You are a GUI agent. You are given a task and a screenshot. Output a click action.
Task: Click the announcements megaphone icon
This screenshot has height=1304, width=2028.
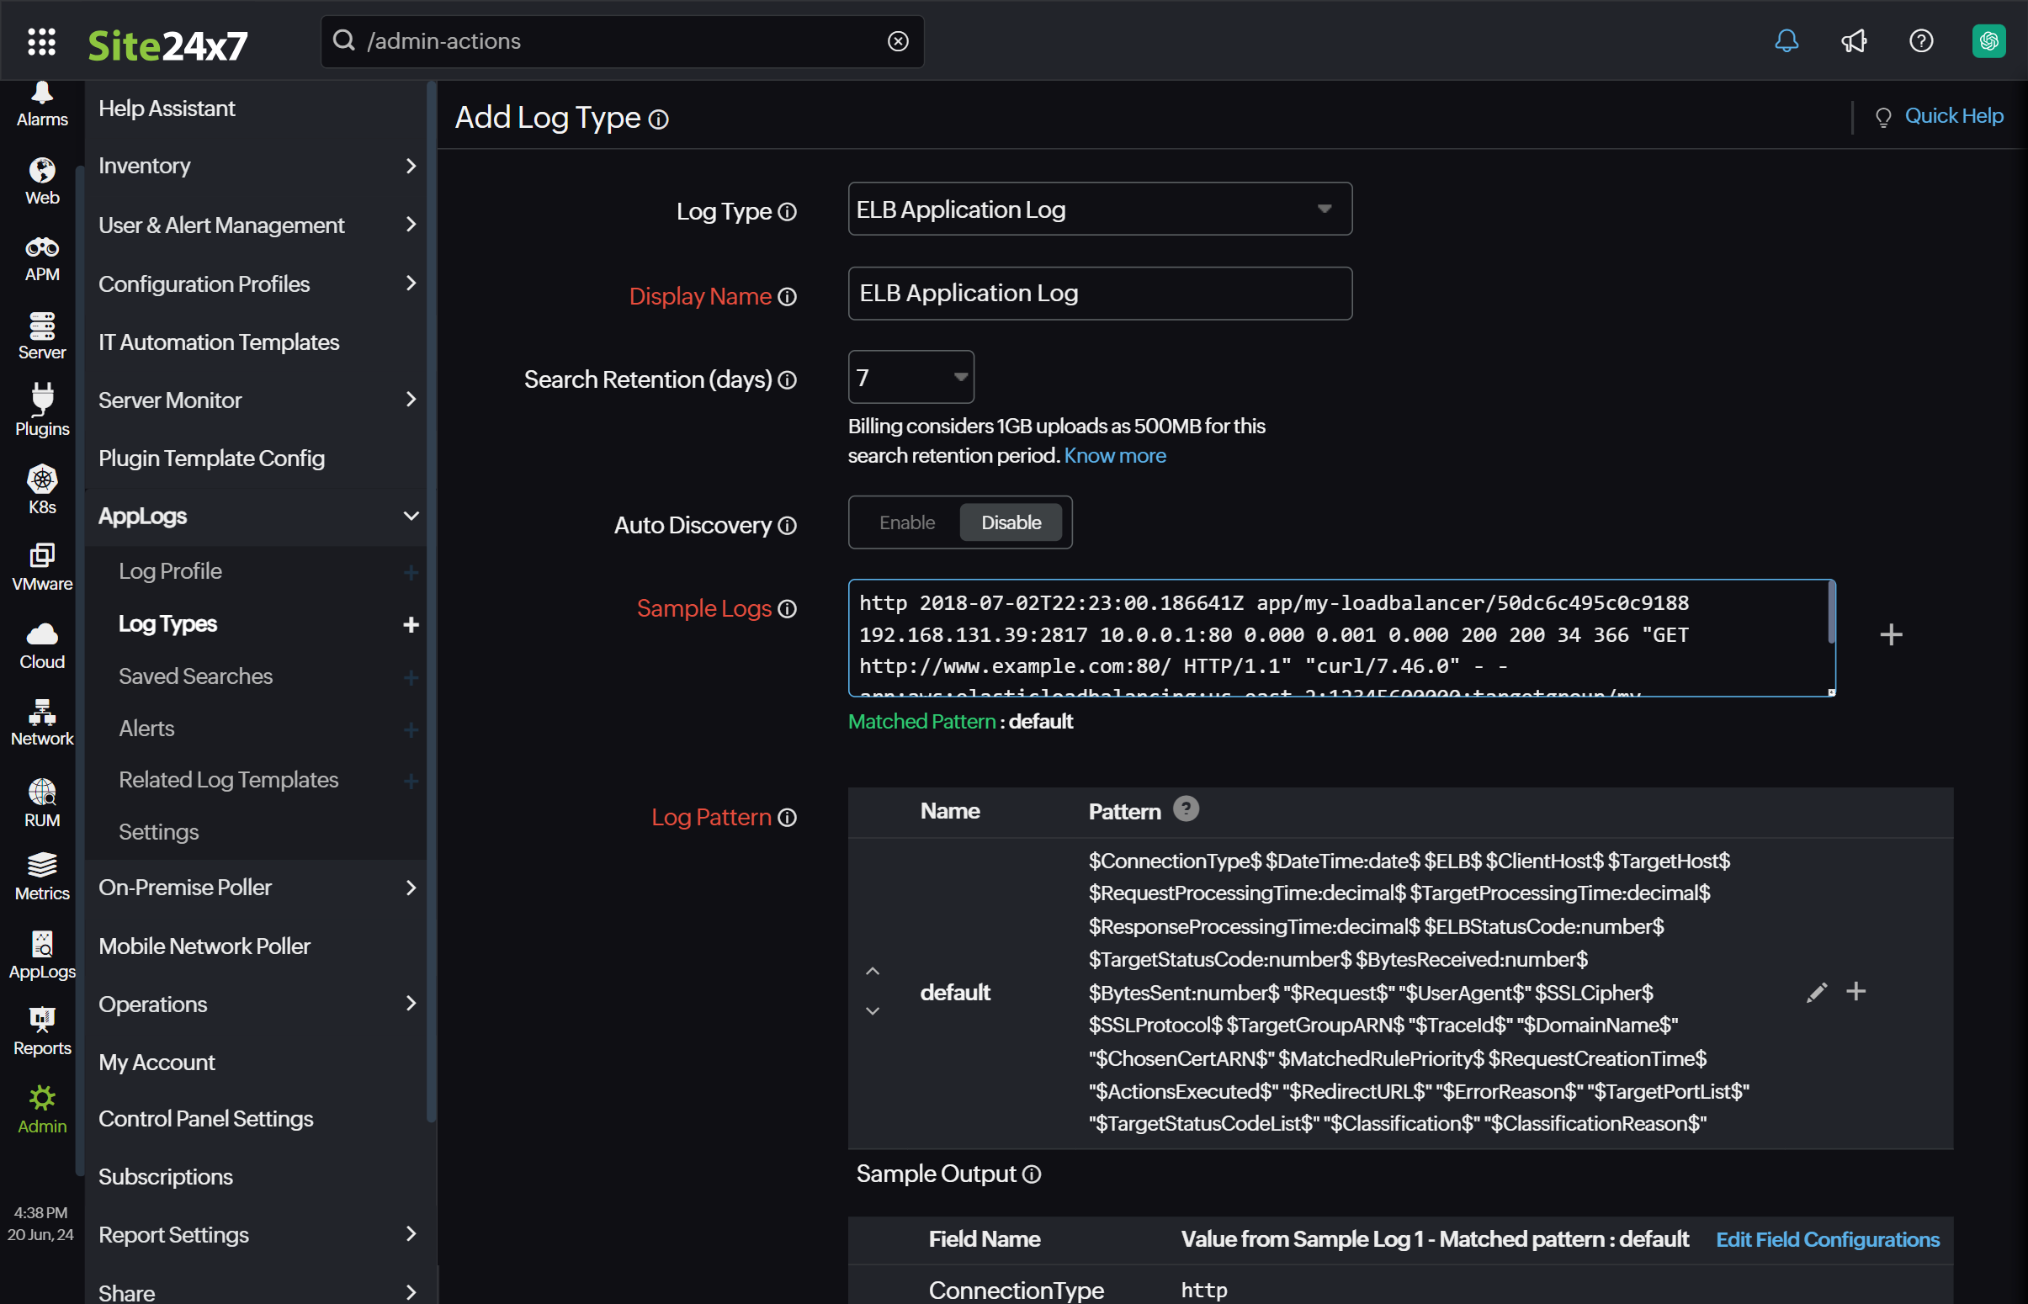(x=1854, y=40)
